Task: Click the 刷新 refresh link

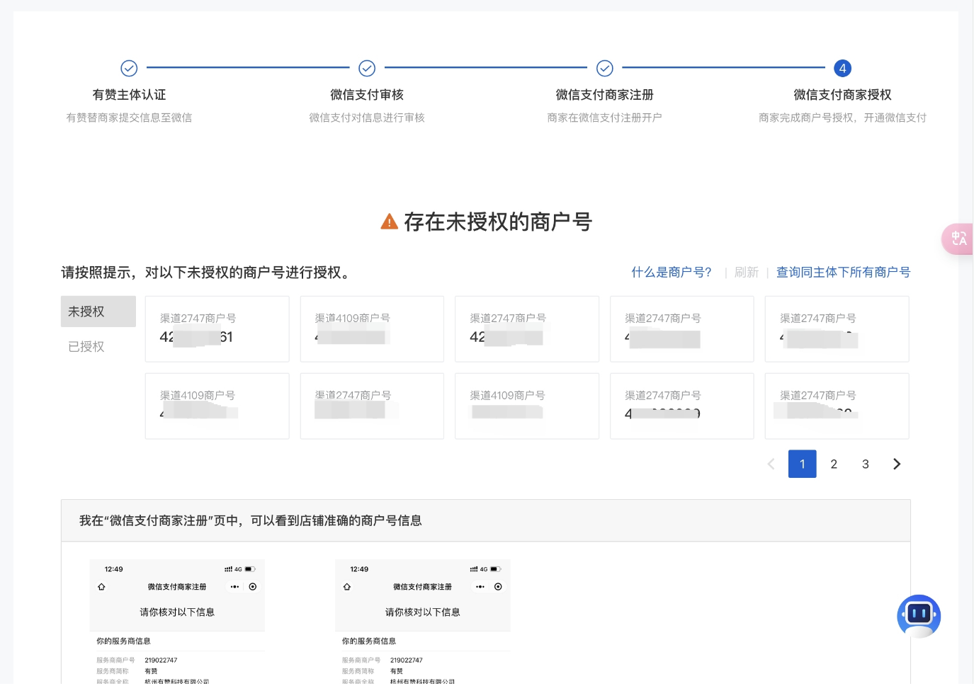Action: pyautogui.click(x=747, y=272)
